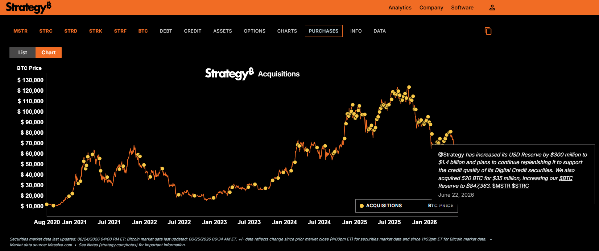The width and height of the screenshot is (599, 251).
Task: Go to the STRD tab
Action: pyautogui.click(x=71, y=31)
